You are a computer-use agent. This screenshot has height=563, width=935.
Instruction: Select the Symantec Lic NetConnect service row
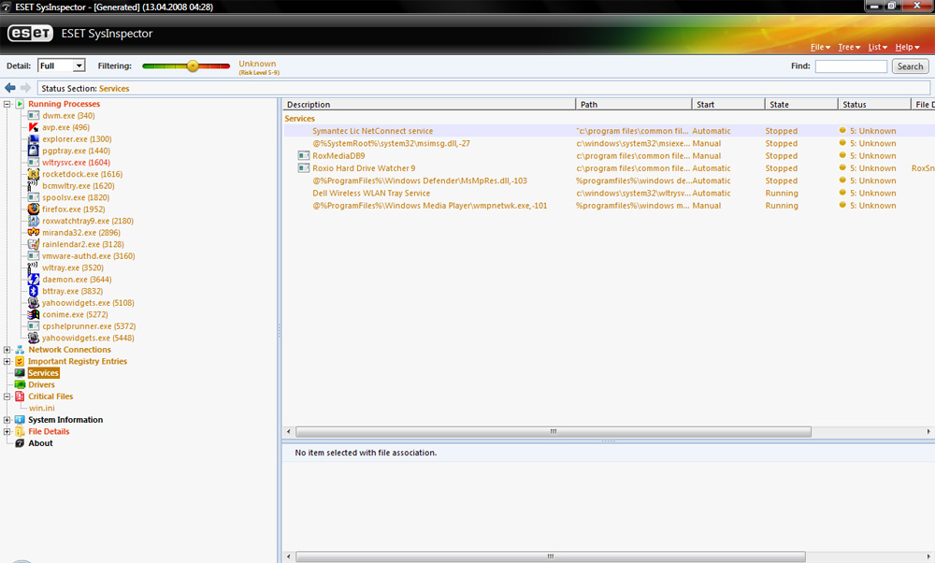tap(609, 131)
